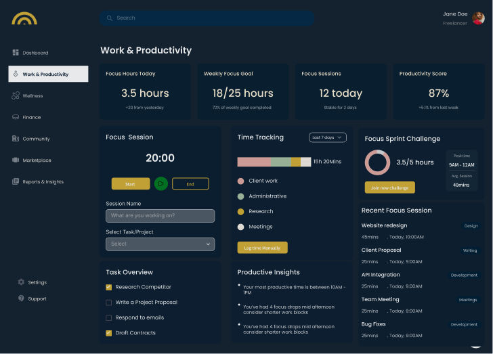Check the Write a Project Proposal task
Image resolution: width=493 pixels, height=354 pixels.
click(x=109, y=303)
